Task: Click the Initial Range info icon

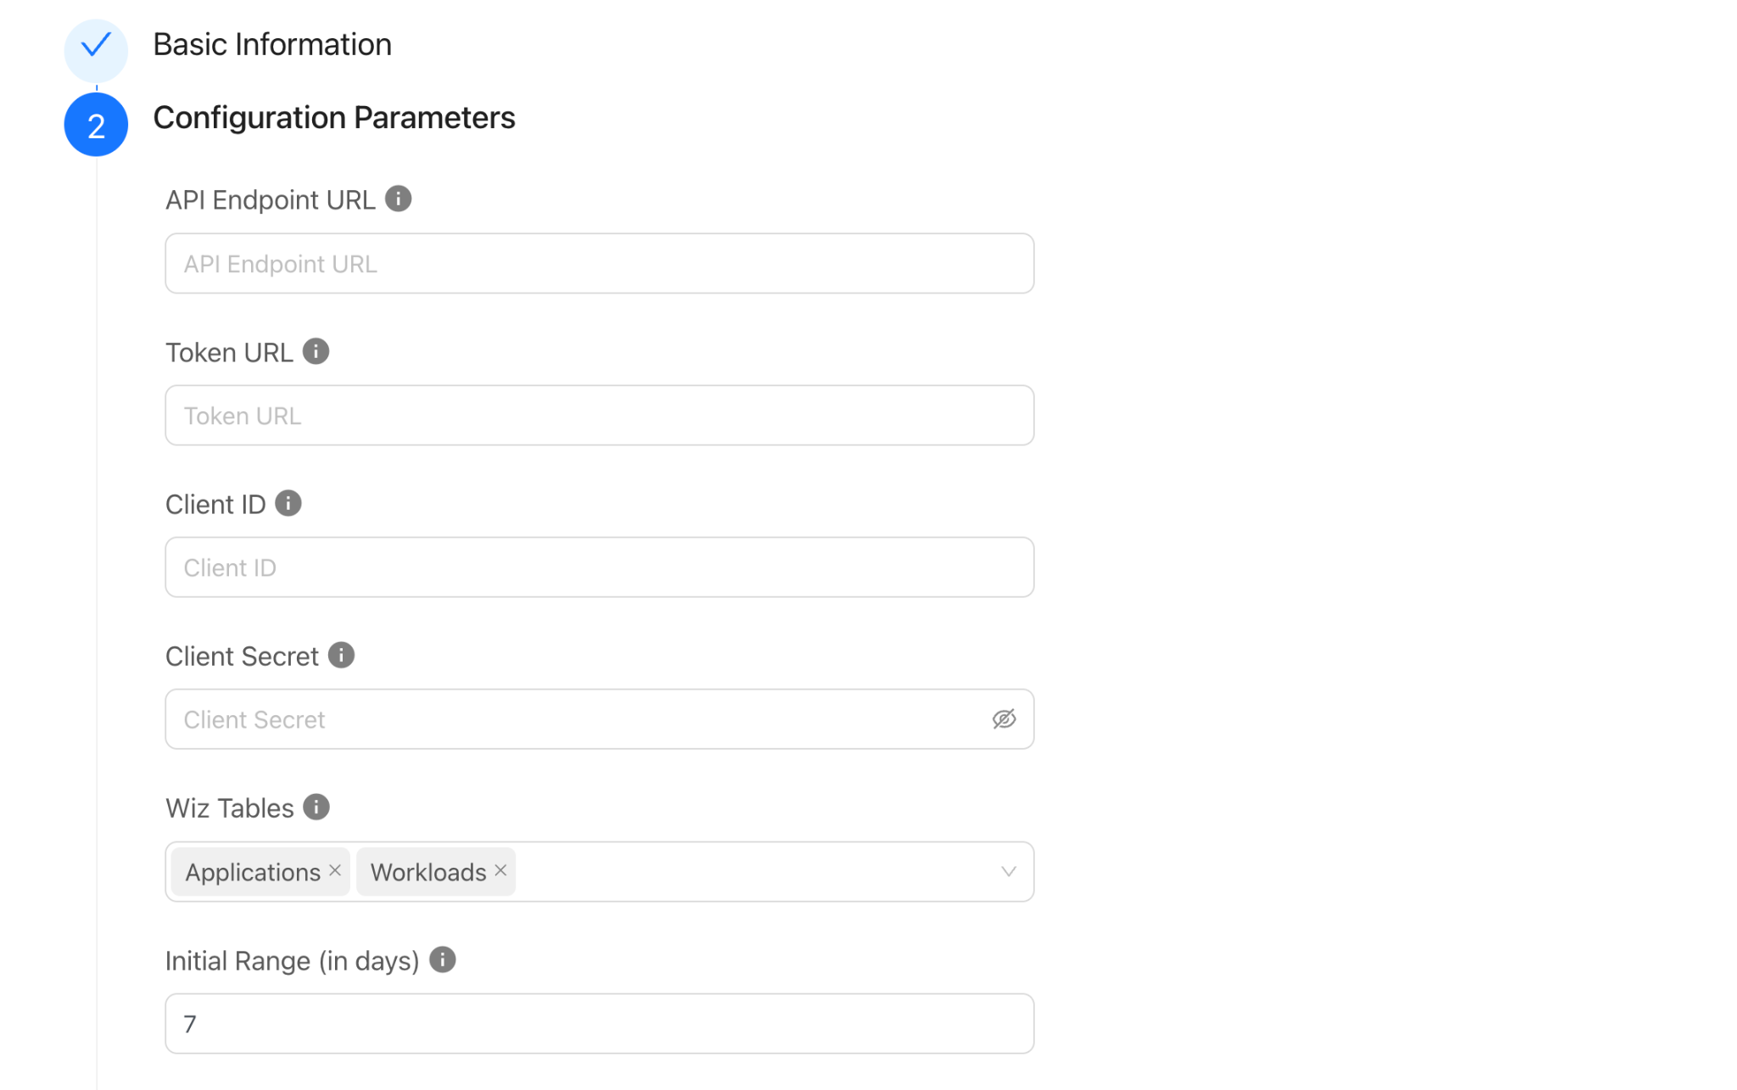Action: (443, 959)
